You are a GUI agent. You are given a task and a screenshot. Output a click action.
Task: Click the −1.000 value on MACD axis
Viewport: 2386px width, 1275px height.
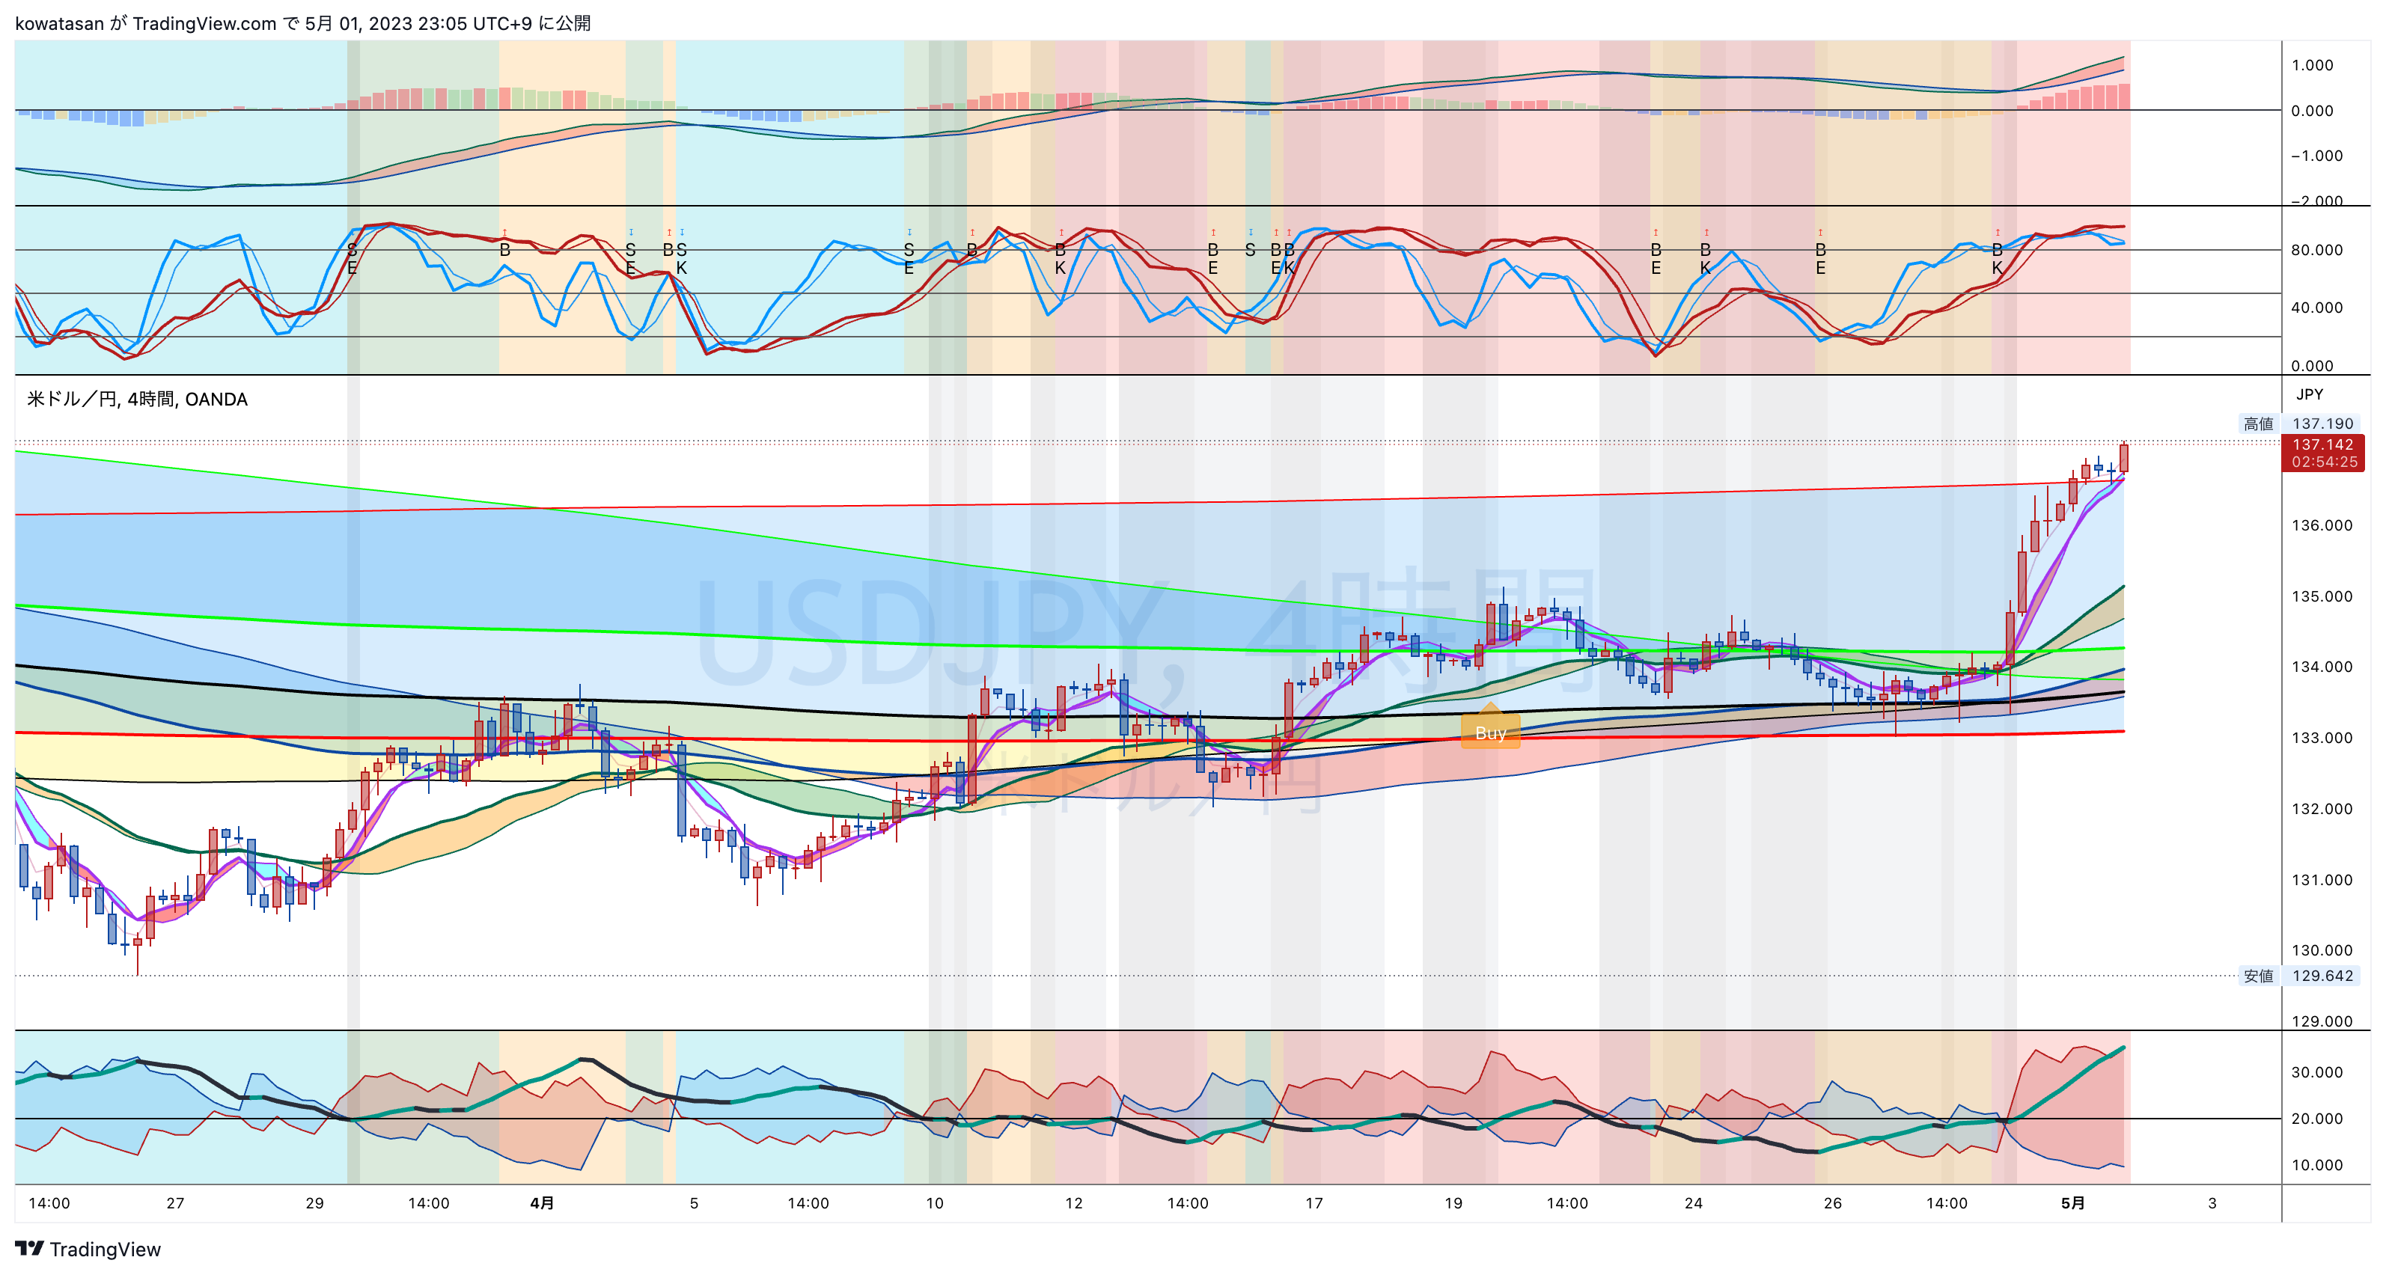[x=2316, y=156]
